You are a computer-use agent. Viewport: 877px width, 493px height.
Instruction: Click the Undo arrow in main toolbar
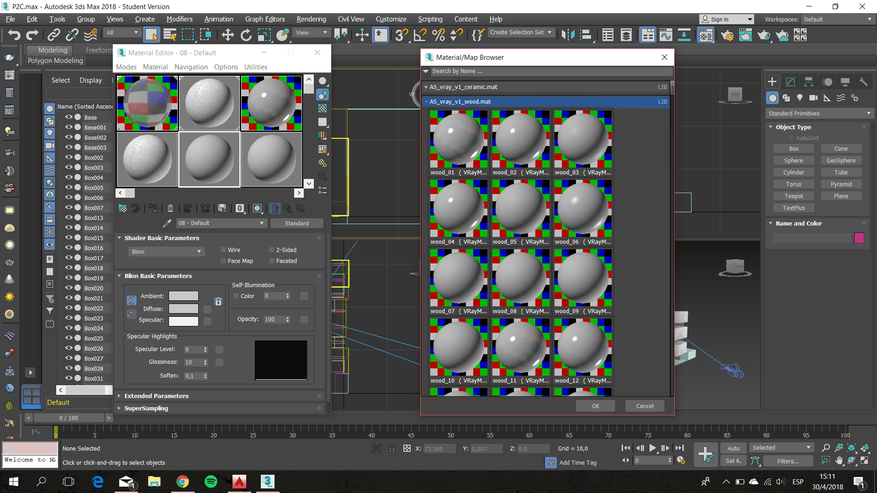tap(14, 35)
